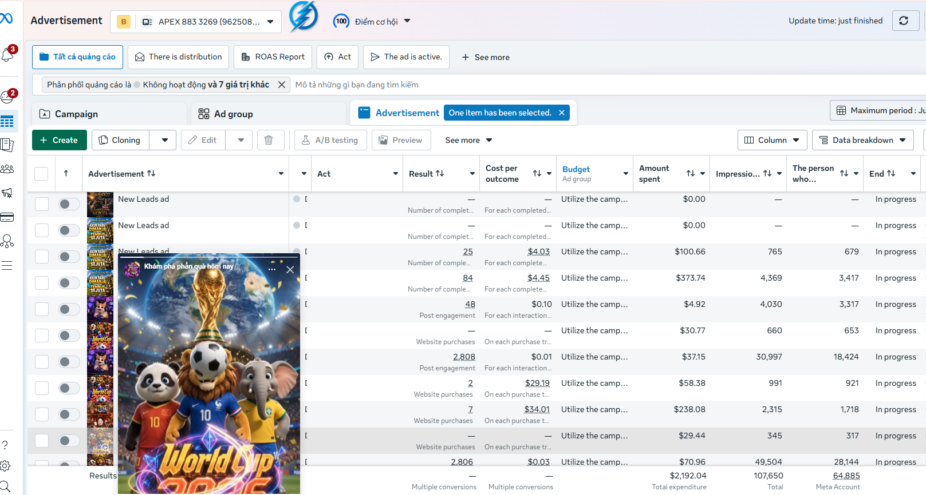
Task: Expand the See more toolbar dropdown
Action: point(468,140)
